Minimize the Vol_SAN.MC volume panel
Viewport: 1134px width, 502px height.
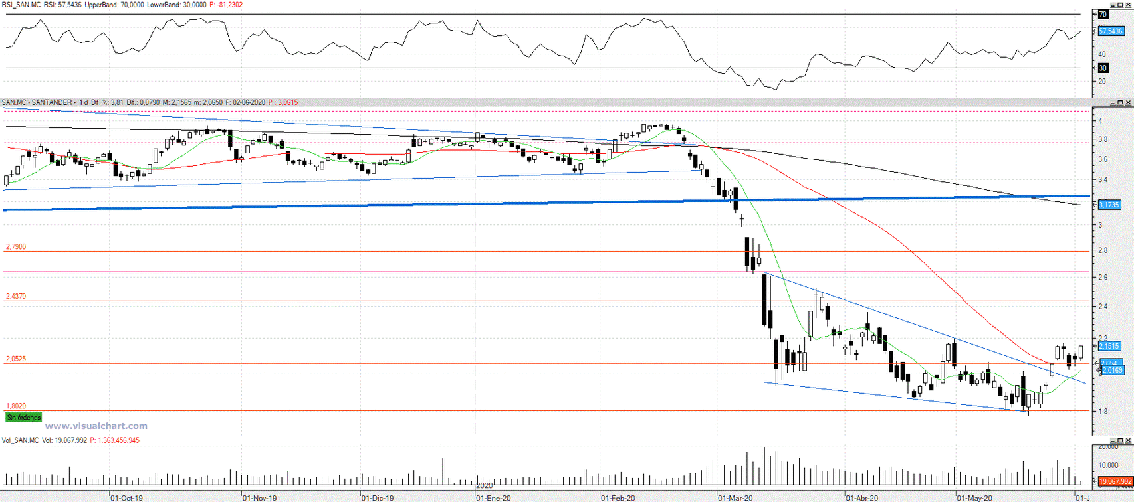pos(1113,440)
